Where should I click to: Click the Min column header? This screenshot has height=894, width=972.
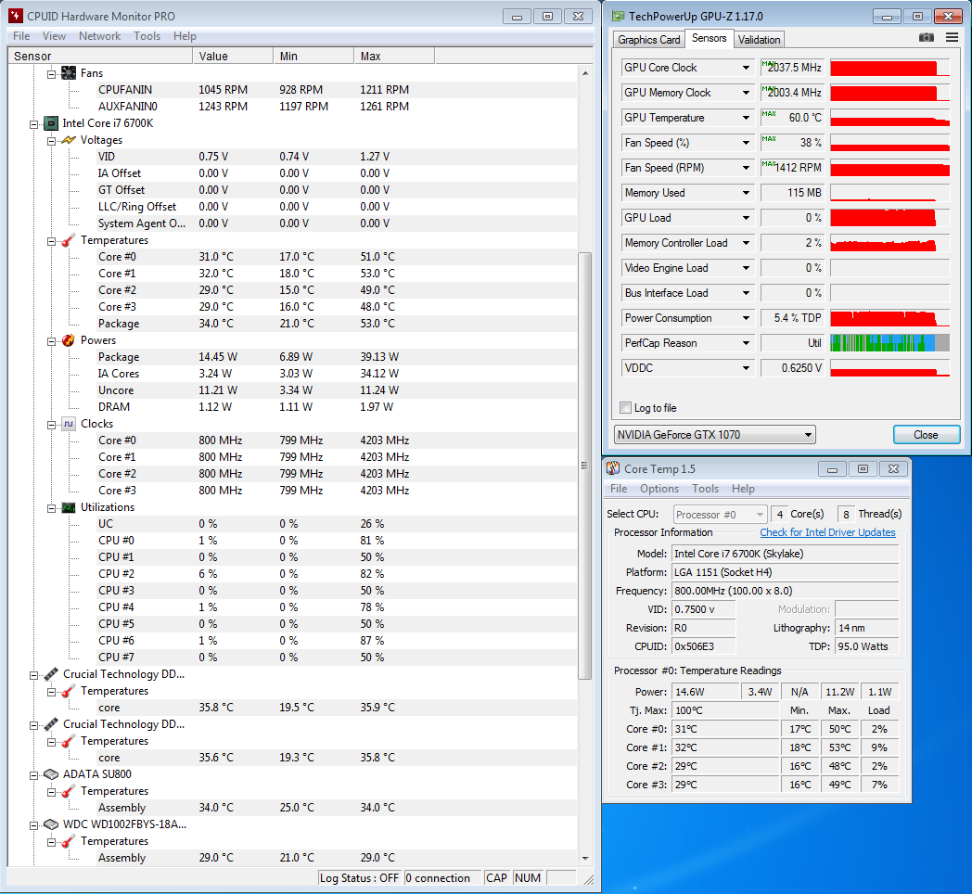coord(313,57)
